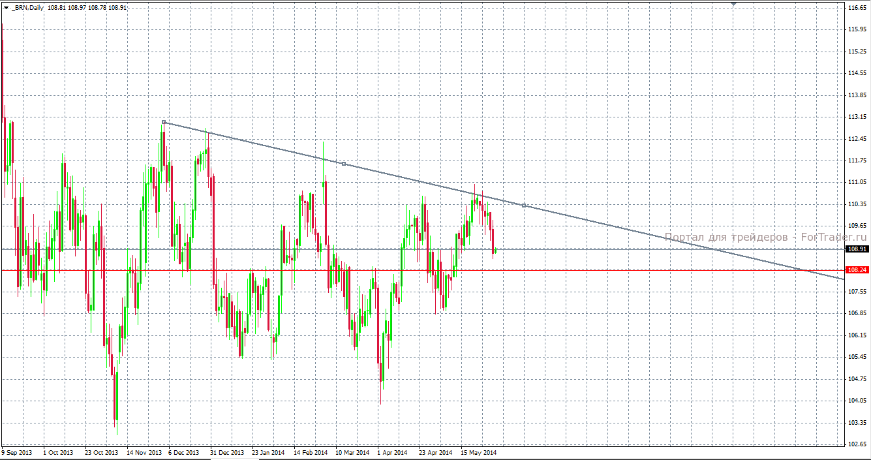Image resolution: width=871 pixels, height=460 pixels.
Task: Click the 111.05 price axis label
Action: [x=857, y=183]
